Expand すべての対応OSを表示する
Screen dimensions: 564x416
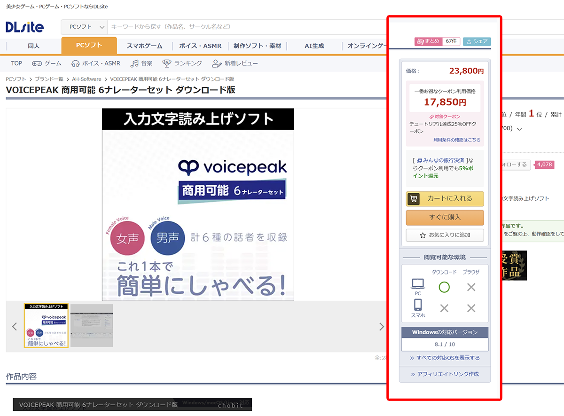click(445, 358)
